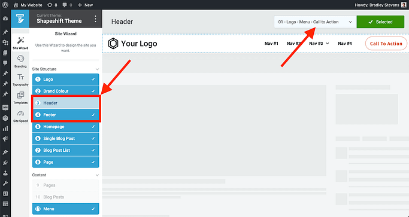Screen dimensions: 409x217
Task: Go to wizard step 4 Footer
Action: click(65, 115)
